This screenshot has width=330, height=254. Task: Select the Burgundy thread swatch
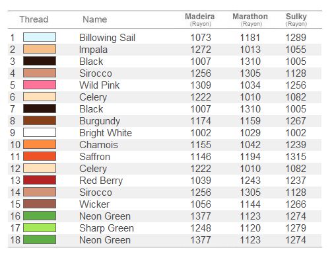40,120
